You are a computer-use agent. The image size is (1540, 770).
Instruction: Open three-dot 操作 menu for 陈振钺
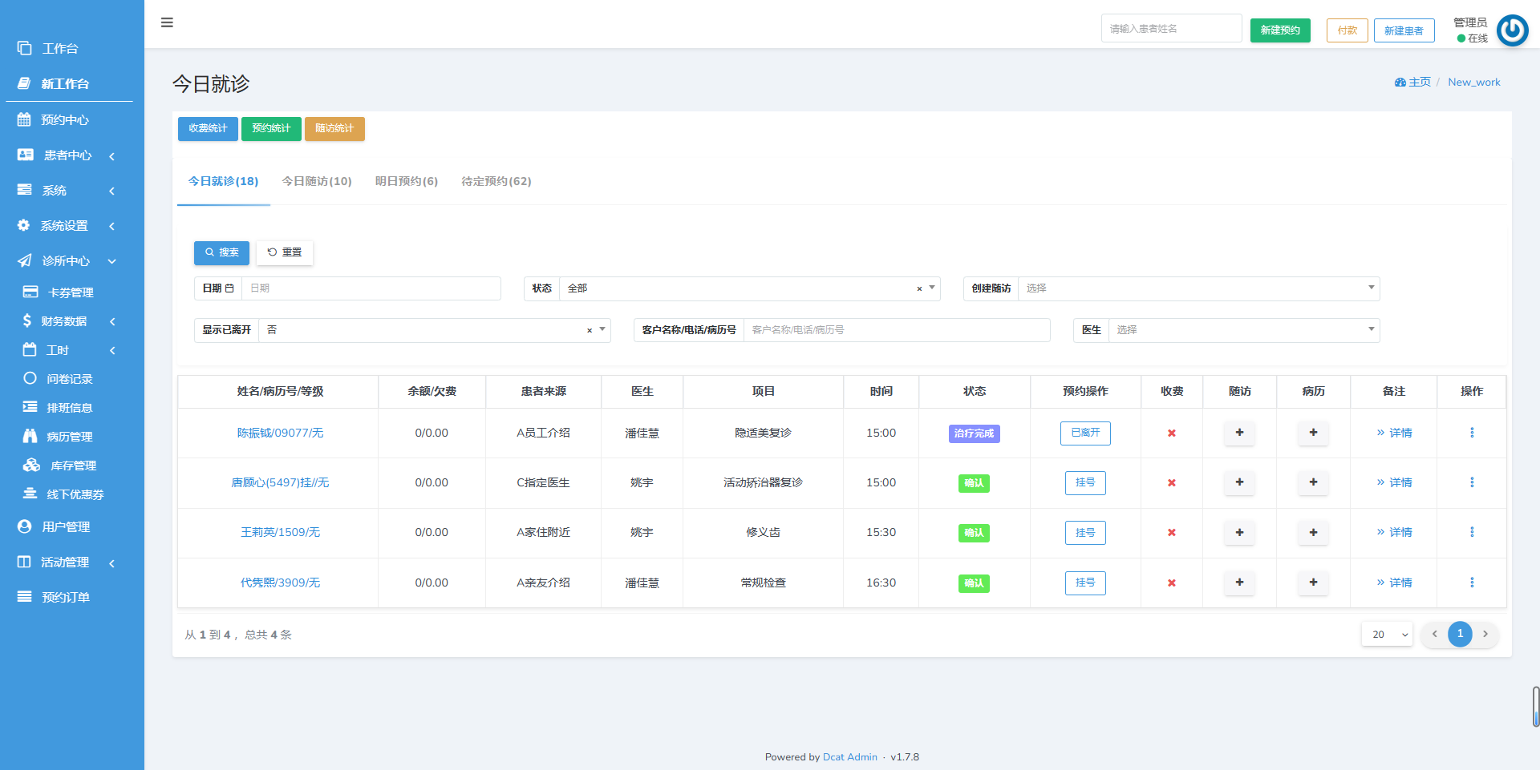coord(1472,433)
